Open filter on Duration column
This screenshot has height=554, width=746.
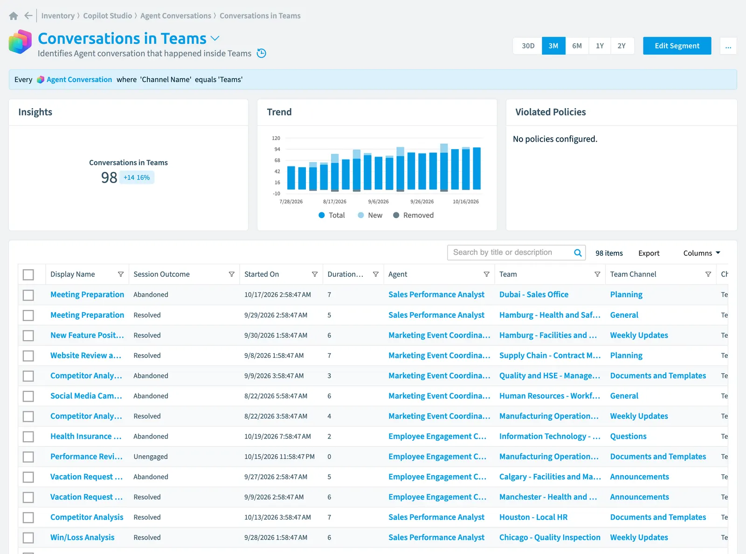(376, 274)
